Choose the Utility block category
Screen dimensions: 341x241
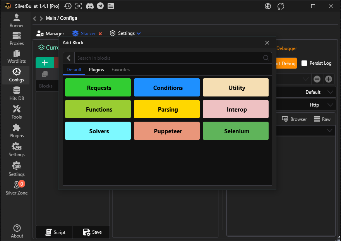tap(236, 88)
